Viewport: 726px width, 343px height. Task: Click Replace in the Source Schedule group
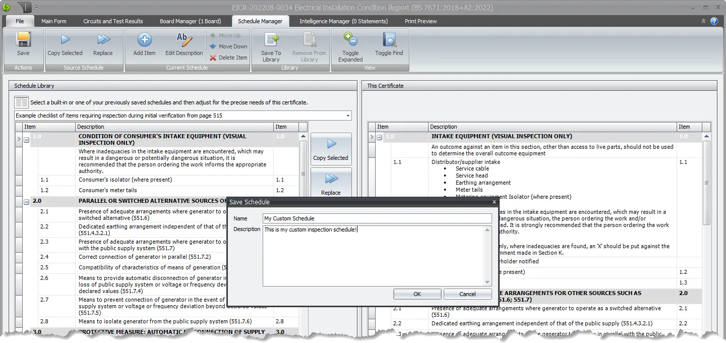click(x=103, y=45)
